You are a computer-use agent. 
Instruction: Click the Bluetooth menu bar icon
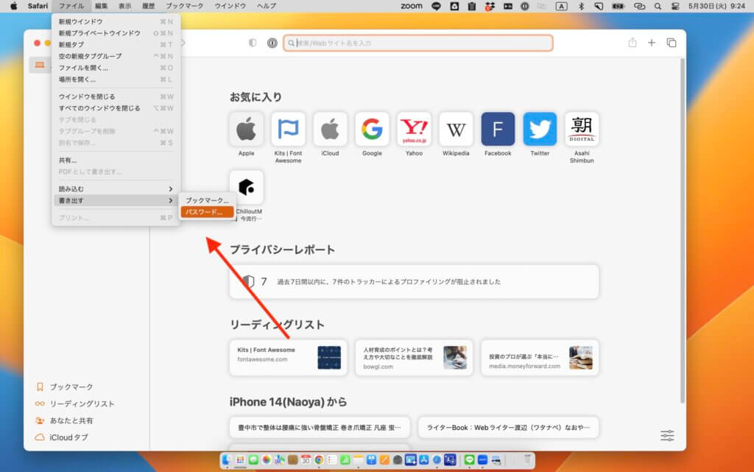coord(581,6)
